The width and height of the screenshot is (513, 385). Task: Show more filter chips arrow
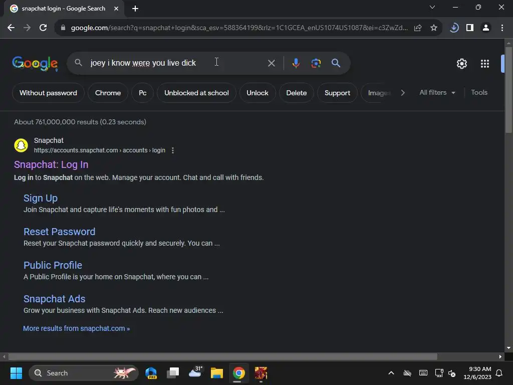(x=403, y=93)
